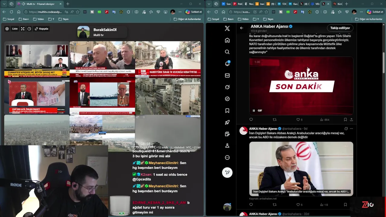Screen dimensions: 386x217
Task: Open Y bookmarks folder in left browser
Action: point(52,19)
